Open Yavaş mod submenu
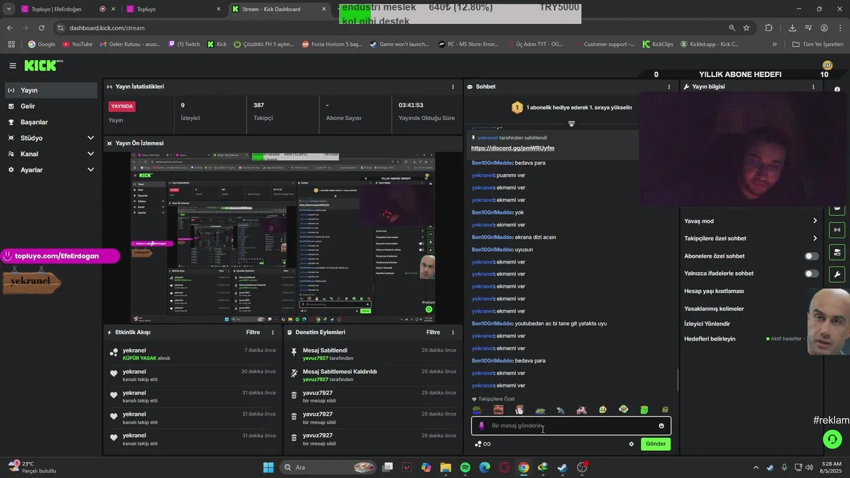Screen dimensions: 850x478 752,221
